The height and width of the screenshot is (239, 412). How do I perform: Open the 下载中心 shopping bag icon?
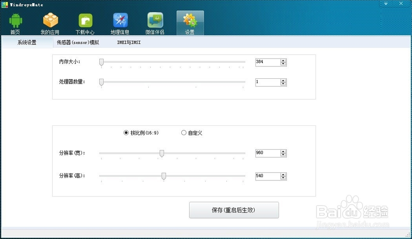(85, 21)
